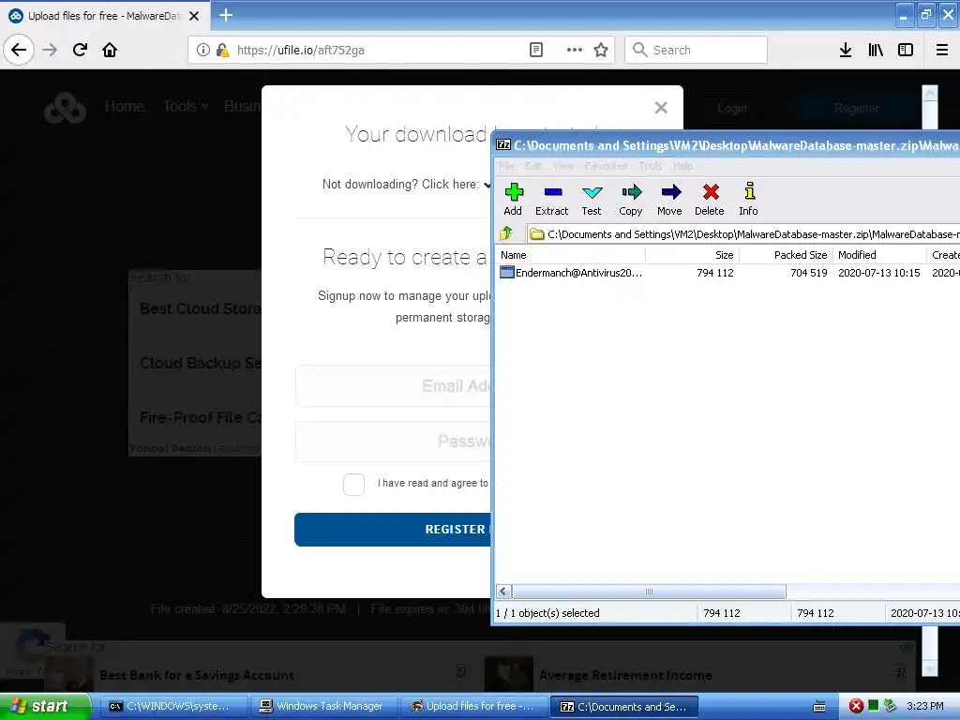960x720 pixels.
Task: Open the Firefox home page icon
Action: coord(110,50)
